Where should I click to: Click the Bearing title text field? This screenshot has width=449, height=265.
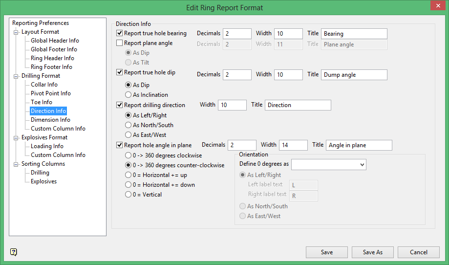(x=354, y=34)
